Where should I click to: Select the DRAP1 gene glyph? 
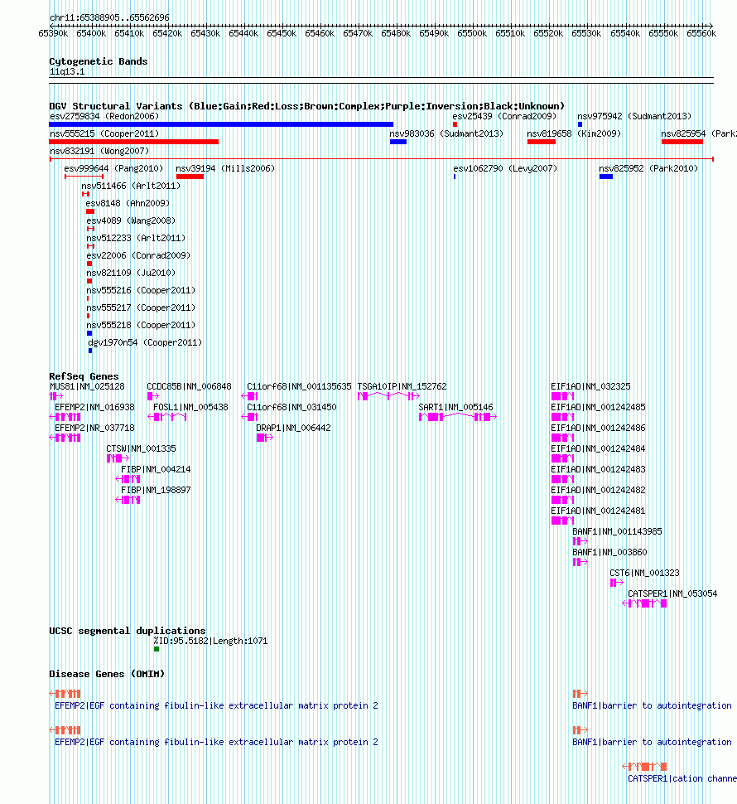(264, 438)
